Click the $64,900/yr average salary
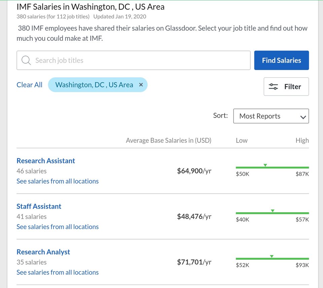Screen dimensions: 323x288 tap(194, 171)
